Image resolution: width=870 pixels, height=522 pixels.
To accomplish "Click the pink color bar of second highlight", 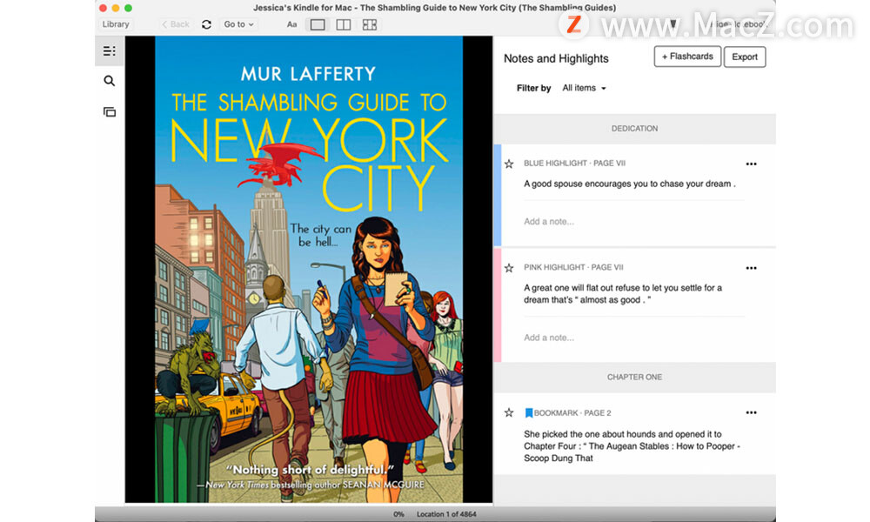I will pyautogui.click(x=498, y=305).
